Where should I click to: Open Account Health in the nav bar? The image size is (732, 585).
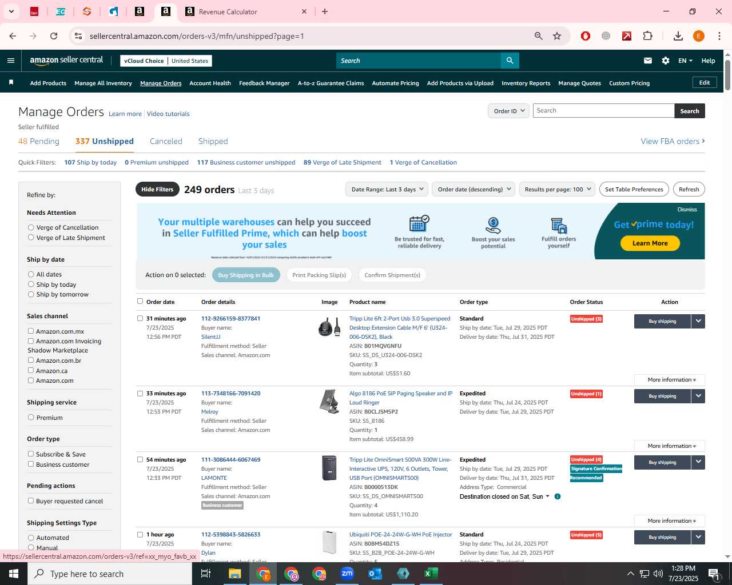(210, 83)
